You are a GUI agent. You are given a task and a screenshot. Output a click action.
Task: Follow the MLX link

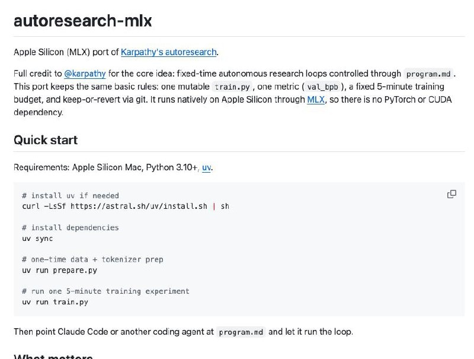316,100
